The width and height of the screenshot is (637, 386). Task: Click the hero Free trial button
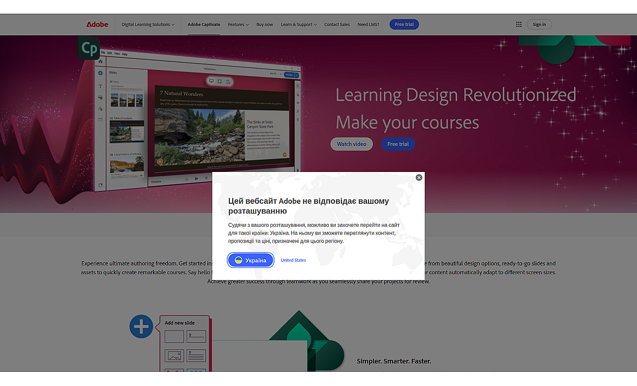398,144
